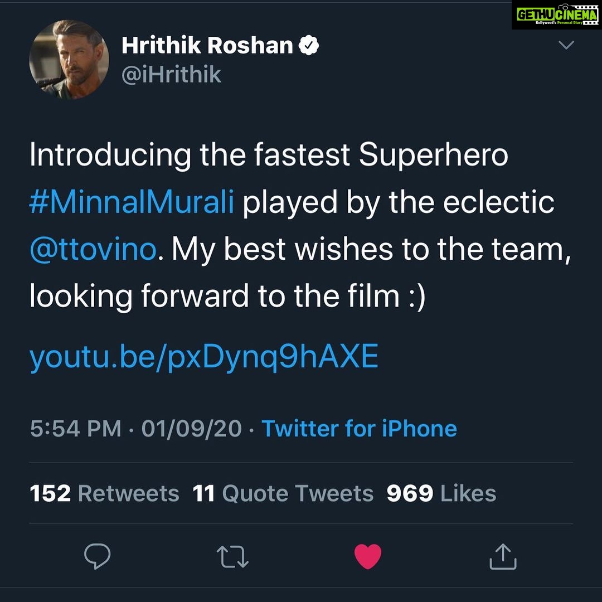Open the @iHrithik handle

pyautogui.click(x=171, y=75)
